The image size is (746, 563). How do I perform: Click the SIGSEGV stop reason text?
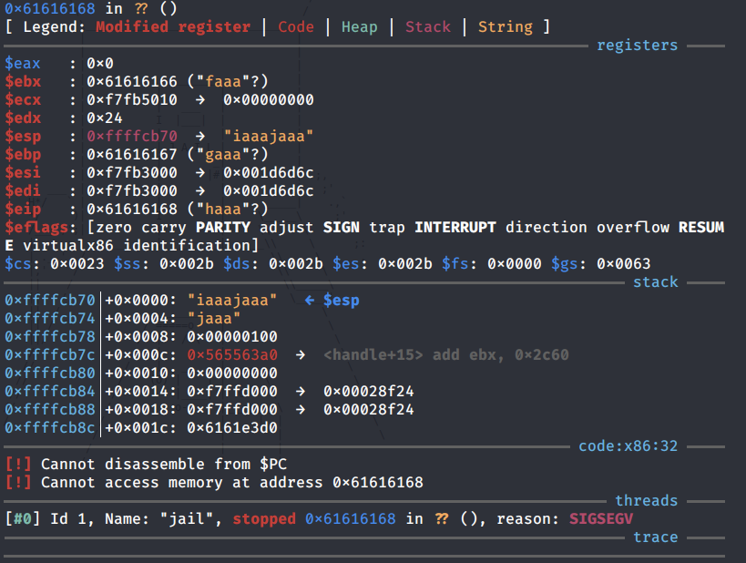tap(600, 518)
